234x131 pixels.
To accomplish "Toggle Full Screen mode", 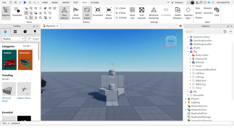I will (x=87, y=13).
